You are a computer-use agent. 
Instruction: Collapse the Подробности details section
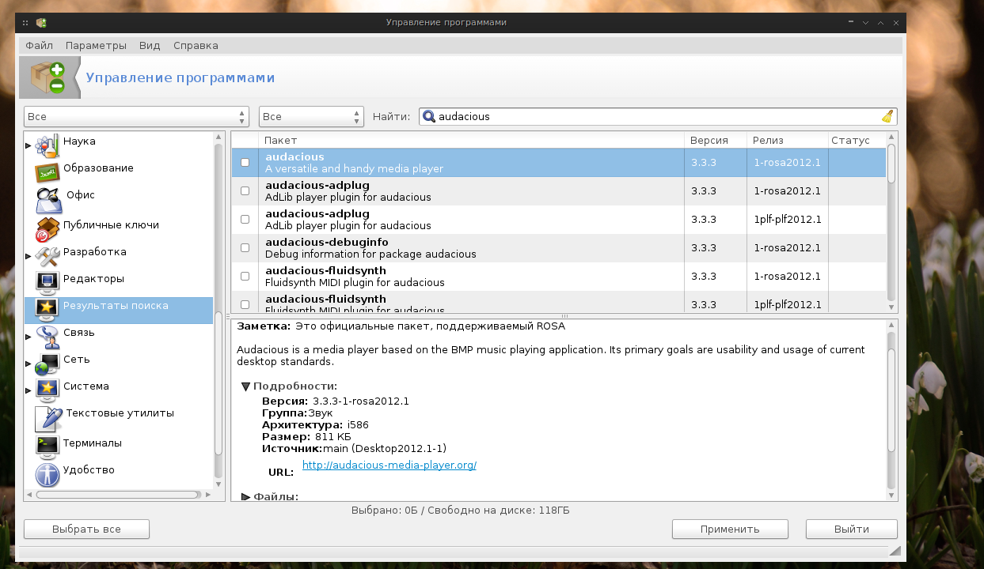[x=245, y=386]
